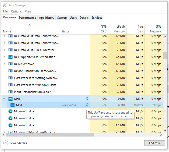Open the Options menu
The height and width of the screenshot is (152, 169).
[x=16, y=11]
